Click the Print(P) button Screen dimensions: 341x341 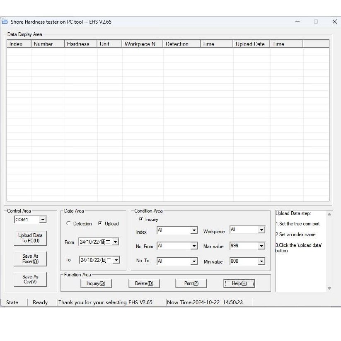[x=191, y=283]
